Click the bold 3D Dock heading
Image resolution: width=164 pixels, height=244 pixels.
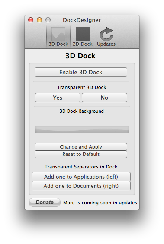click(80, 56)
